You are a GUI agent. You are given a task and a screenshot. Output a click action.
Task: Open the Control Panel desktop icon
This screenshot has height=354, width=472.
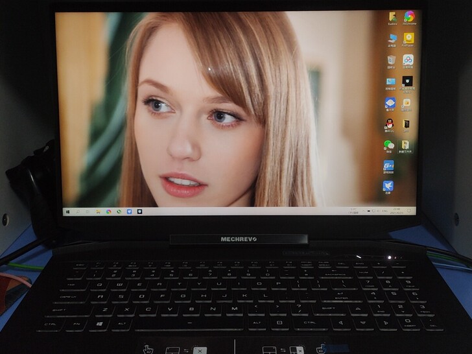tap(391, 82)
